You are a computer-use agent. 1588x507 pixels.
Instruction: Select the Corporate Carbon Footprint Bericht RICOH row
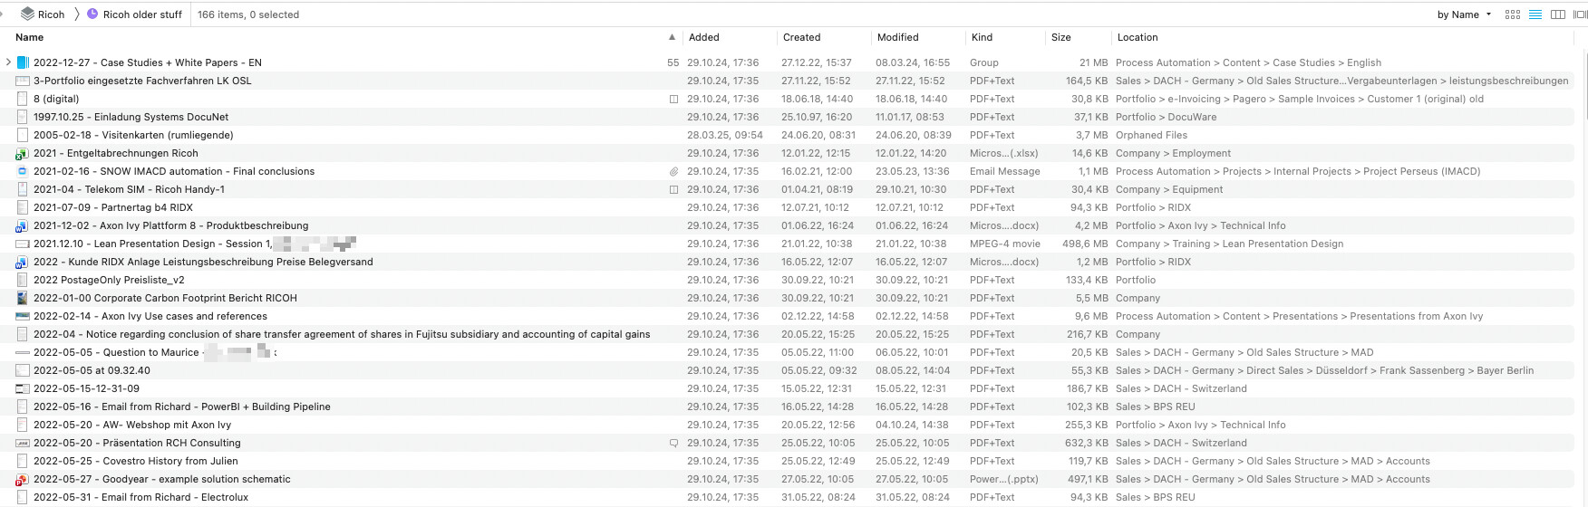[165, 298]
